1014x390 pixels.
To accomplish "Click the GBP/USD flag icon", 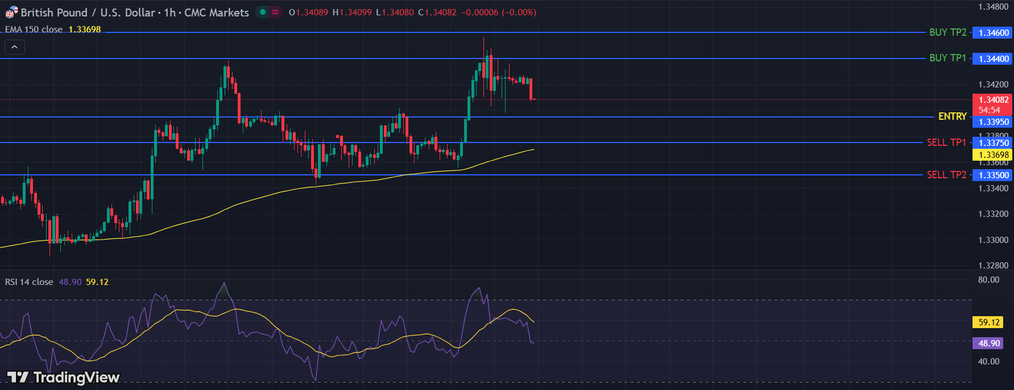I will tap(11, 12).
